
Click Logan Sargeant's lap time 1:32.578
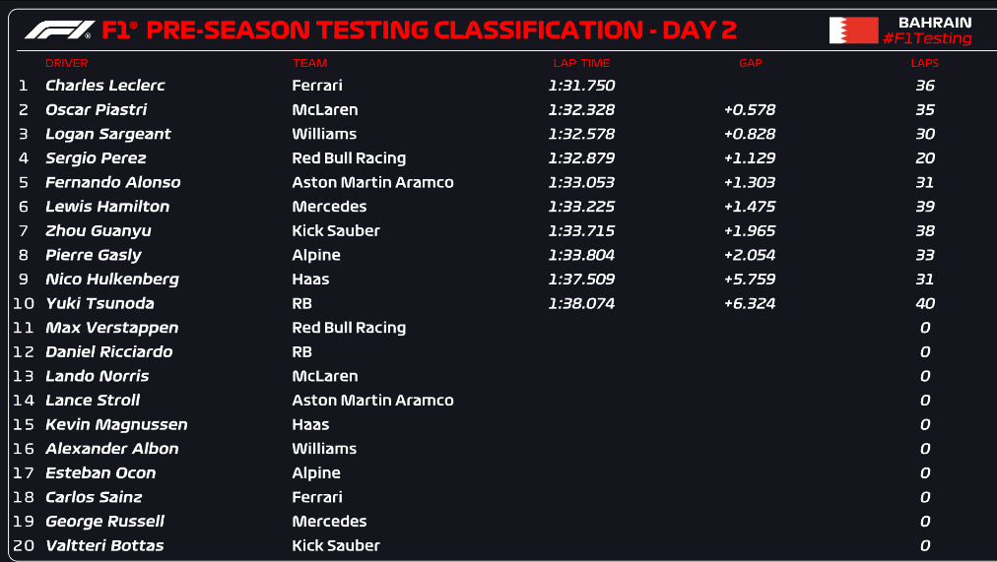pos(581,134)
